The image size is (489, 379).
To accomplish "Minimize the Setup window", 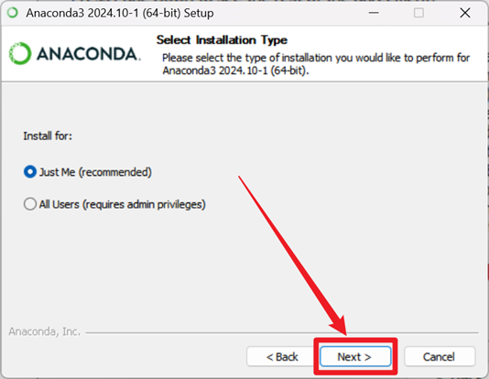I will coord(374,13).
